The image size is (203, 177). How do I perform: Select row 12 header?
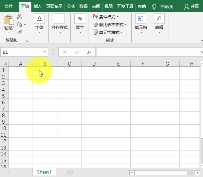pos(4,141)
